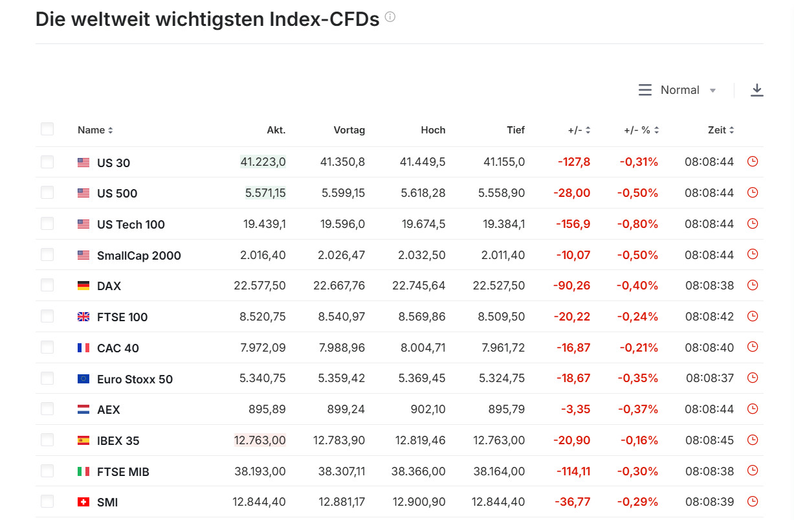The height and width of the screenshot is (520, 794).
Task: Sort by the Zeit column header
Action: [721, 130]
